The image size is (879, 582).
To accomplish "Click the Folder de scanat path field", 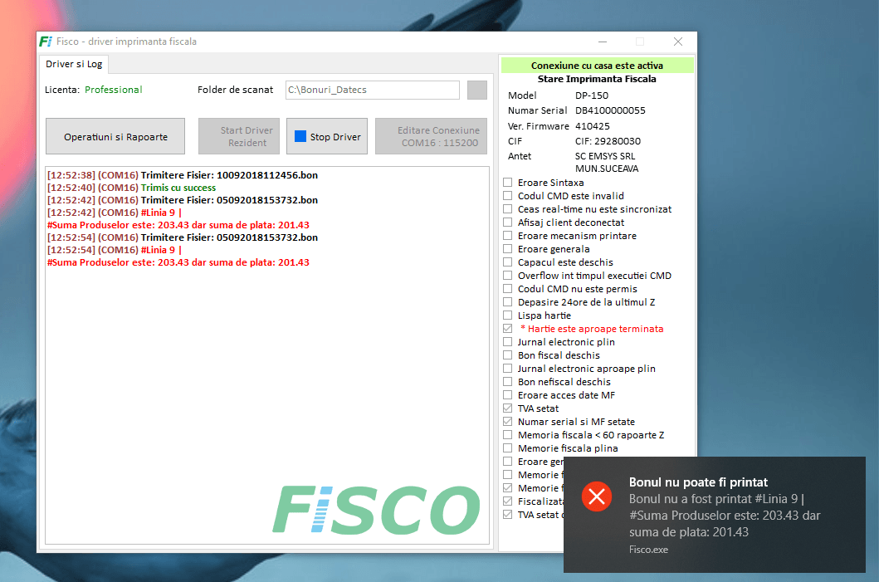I will (x=372, y=90).
